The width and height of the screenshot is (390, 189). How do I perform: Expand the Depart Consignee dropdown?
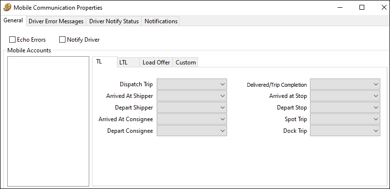click(192, 131)
